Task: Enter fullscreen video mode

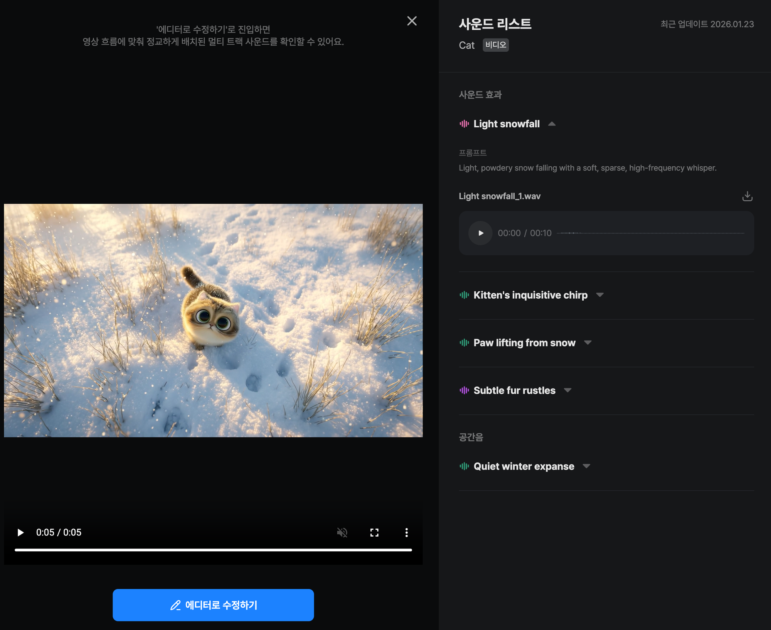Action: [374, 532]
